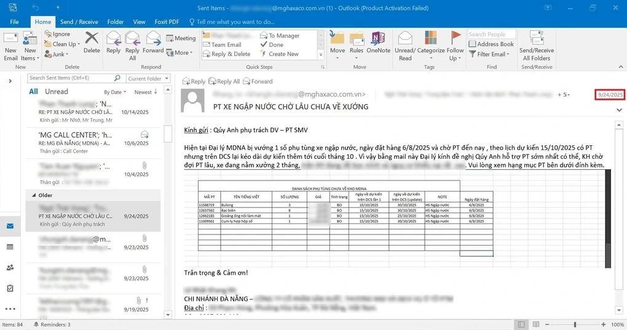Click the New Email icon
The width and height of the screenshot is (627, 330).
tap(11, 45)
